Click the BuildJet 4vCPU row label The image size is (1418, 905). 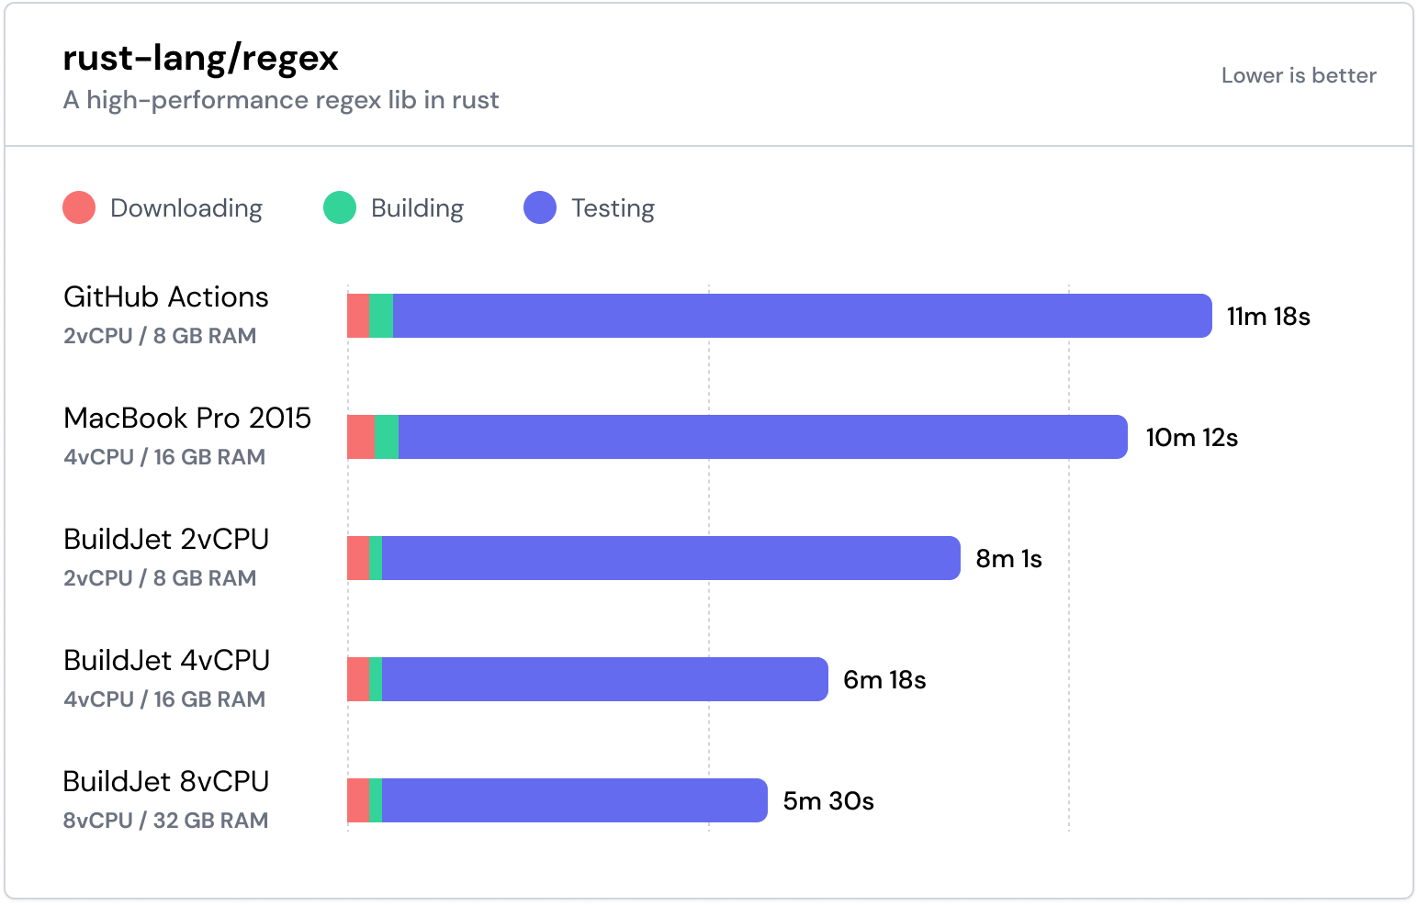166,661
